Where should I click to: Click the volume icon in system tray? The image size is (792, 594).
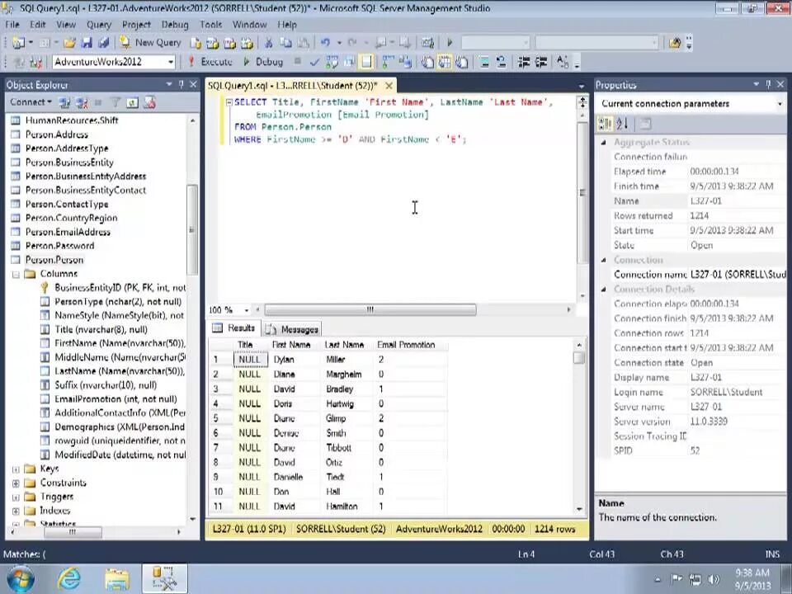click(713, 579)
